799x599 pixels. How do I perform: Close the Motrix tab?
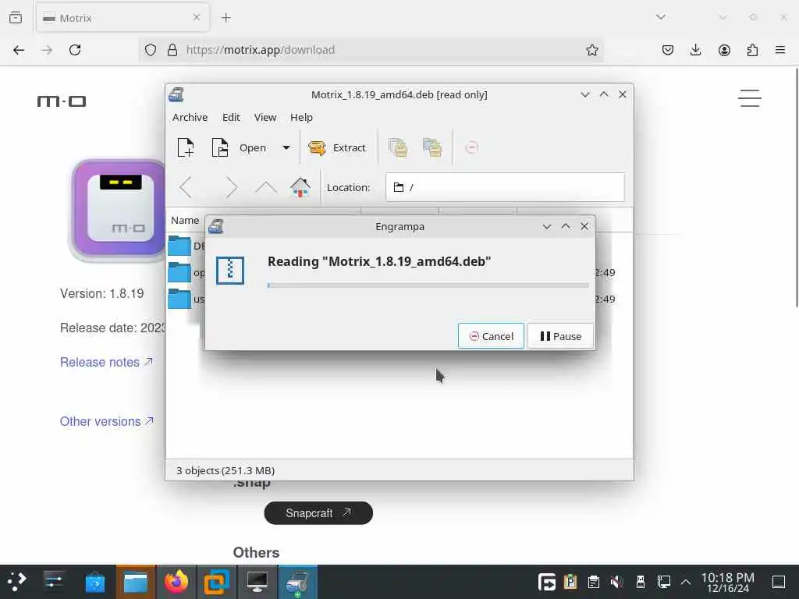point(197,17)
